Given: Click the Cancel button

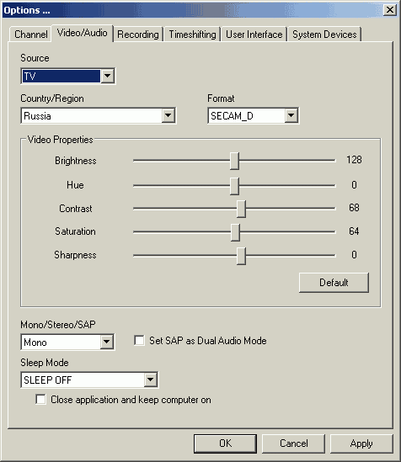Looking at the screenshot, I should pos(294,443).
